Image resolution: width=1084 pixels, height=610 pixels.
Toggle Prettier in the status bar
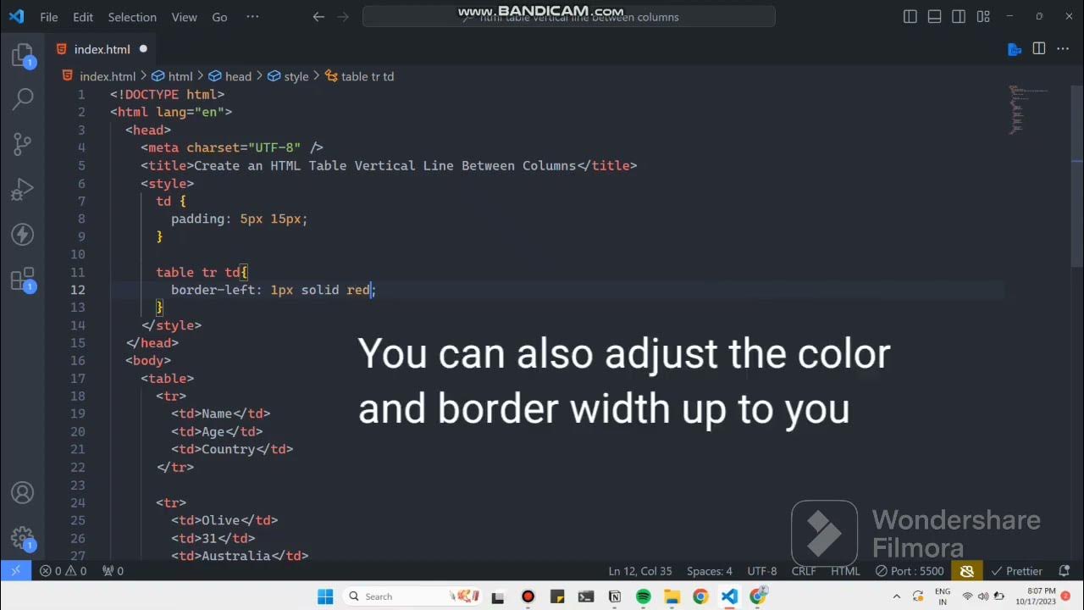pos(1016,571)
